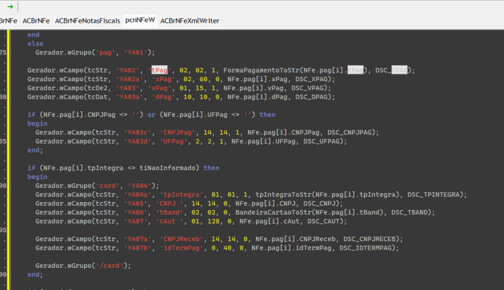The height and width of the screenshot is (290, 504).
Task: Click the 'CNPJReceb' string literal
Action: pyautogui.click(x=181, y=239)
